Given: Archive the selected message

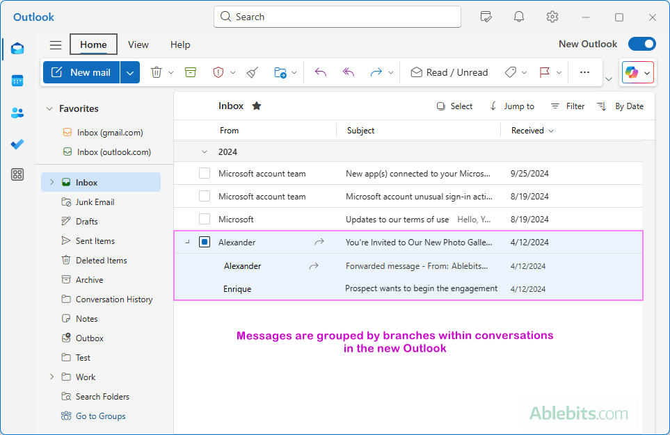Looking at the screenshot, I should pyautogui.click(x=191, y=72).
